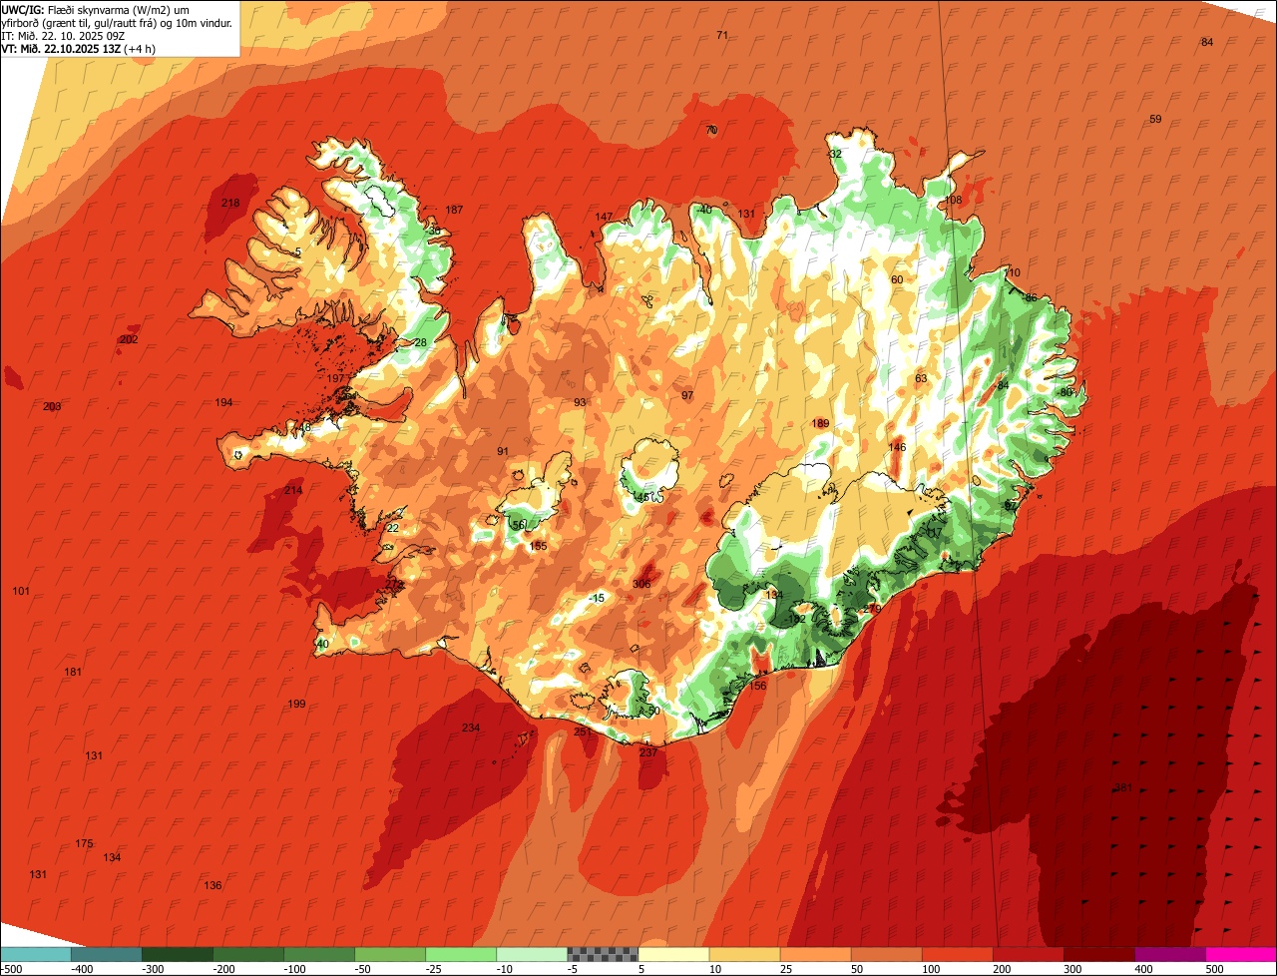Click the 59 value in the northeast sea
The image size is (1277, 976).
[x=1155, y=119]
